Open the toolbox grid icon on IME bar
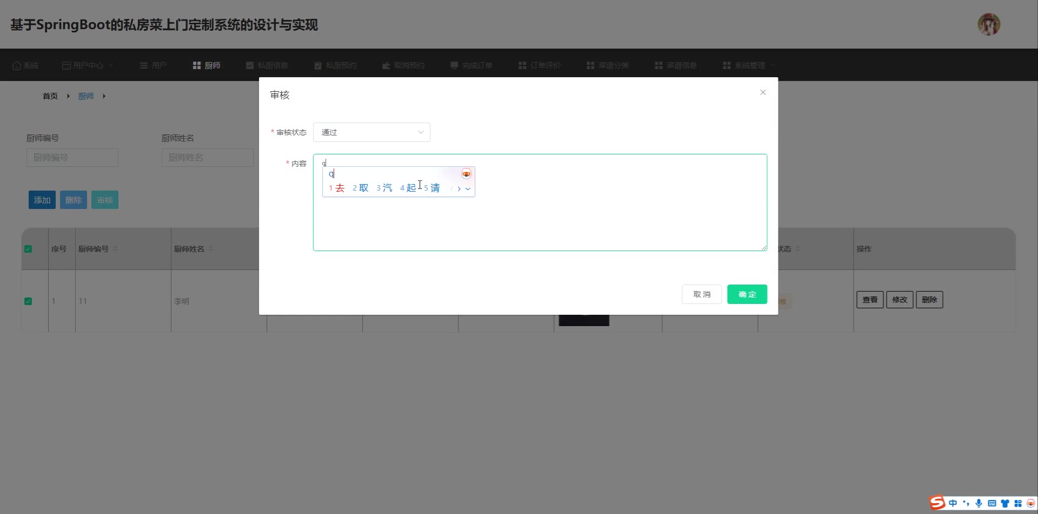1038x514 pixels. tap(1018, 503)
